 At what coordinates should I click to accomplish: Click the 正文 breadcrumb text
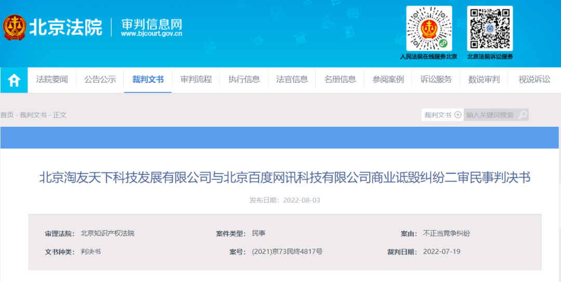pos(60,115)
